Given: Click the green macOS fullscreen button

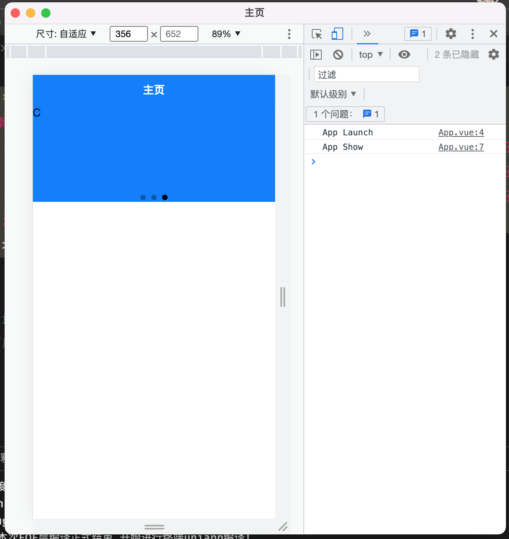Looking at the screenshot, I should [46, 13].
